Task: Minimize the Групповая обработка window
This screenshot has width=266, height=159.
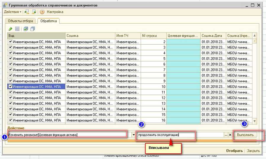Action: coord(247,6)
